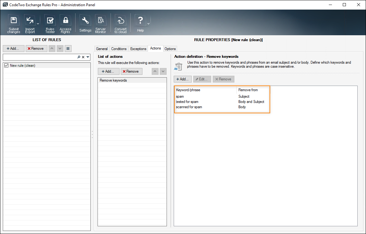Select the Remove keywords action
This screenshot has width=366, height=234.
[132, 80]
